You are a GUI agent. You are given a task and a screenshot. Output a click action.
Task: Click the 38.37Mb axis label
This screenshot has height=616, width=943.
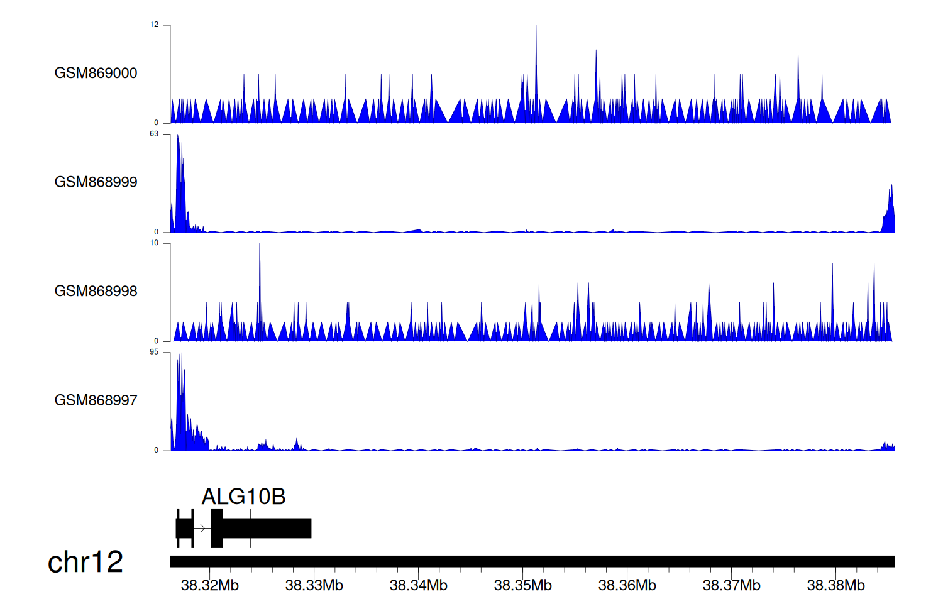coord(731,586)
